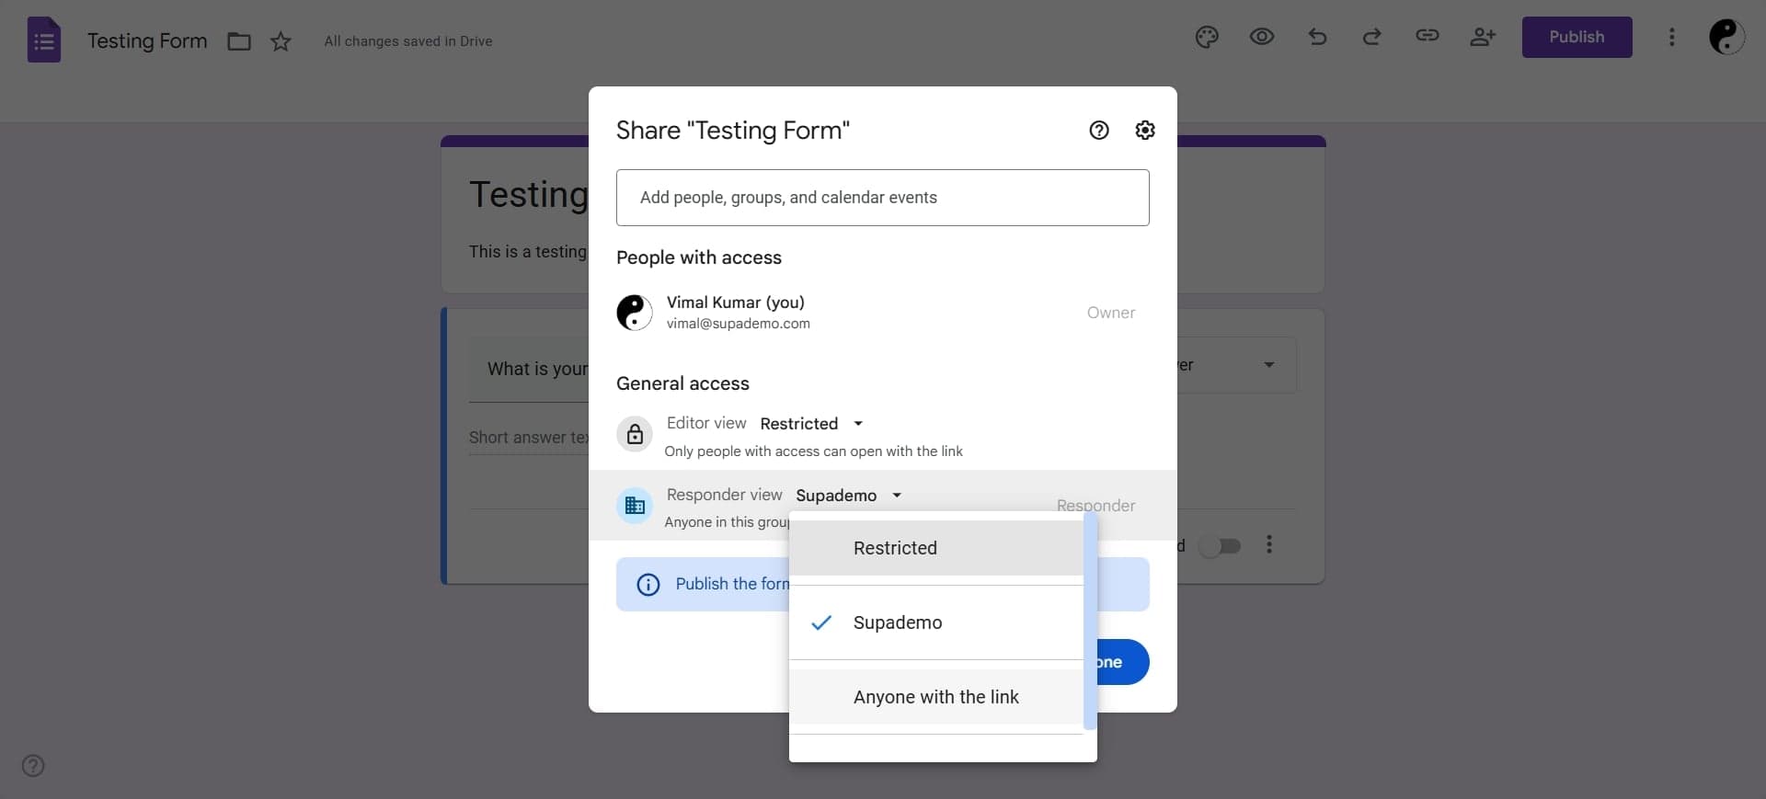The image size is (1766, 799).
Task: Open the theme customization palette icon
Action: click(x=1207, y=37)
